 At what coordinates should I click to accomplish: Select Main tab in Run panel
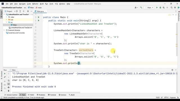click(x=13, y=70)
